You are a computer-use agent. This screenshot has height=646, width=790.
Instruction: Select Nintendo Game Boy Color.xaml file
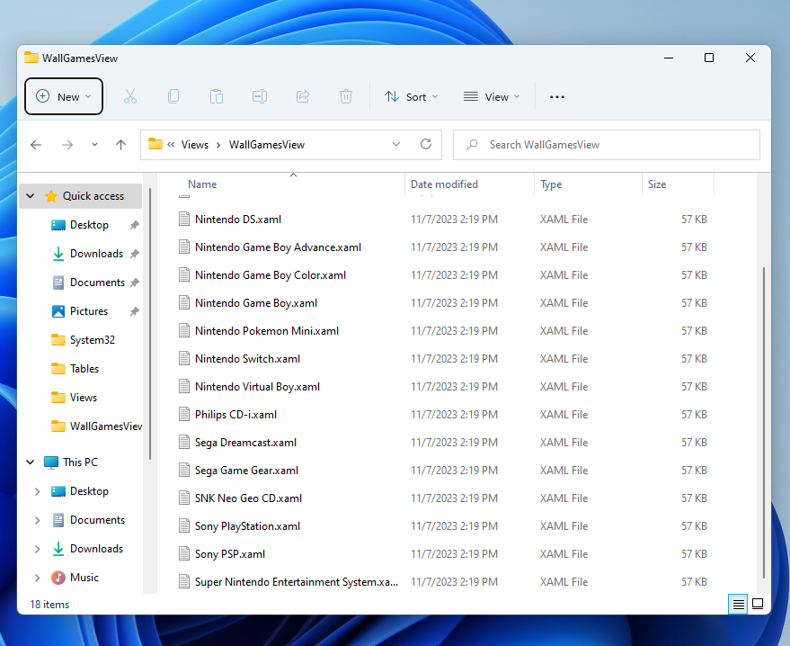(271, 274)
